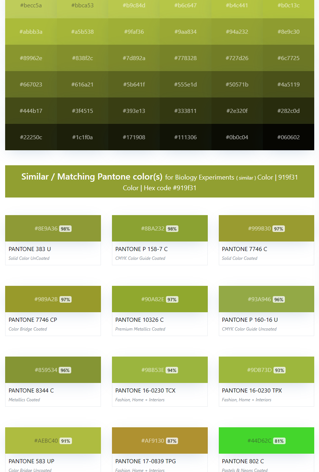Open the #9BB53E Pantone swatch
This screenshot has height=472, width=319.
point(160,370)
